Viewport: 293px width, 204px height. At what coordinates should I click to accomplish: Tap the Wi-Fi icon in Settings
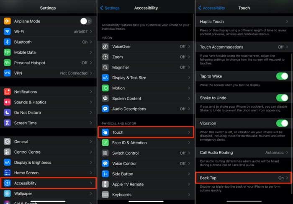7,31
